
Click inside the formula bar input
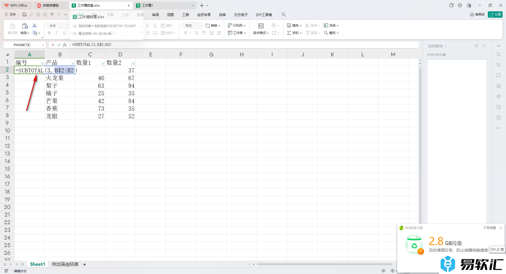tap(244, 45)
